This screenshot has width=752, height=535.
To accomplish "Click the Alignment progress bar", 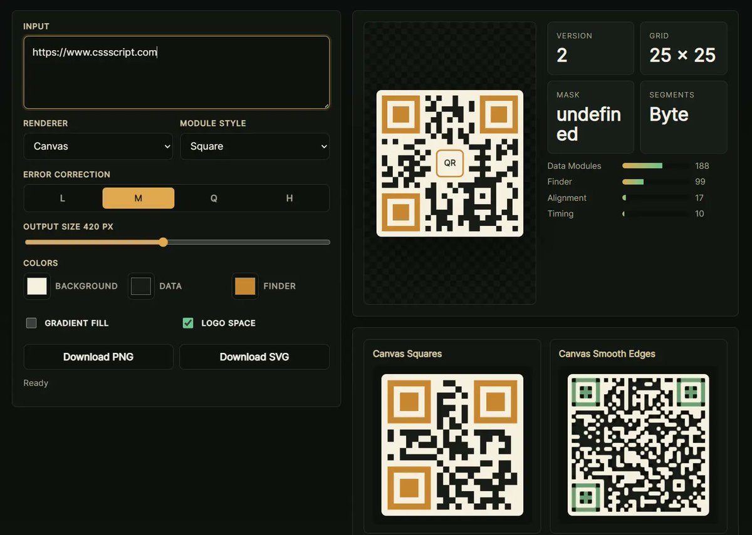I will coord(655,198).
